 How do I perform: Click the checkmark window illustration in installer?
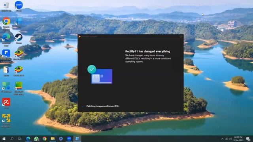point(100,75)
